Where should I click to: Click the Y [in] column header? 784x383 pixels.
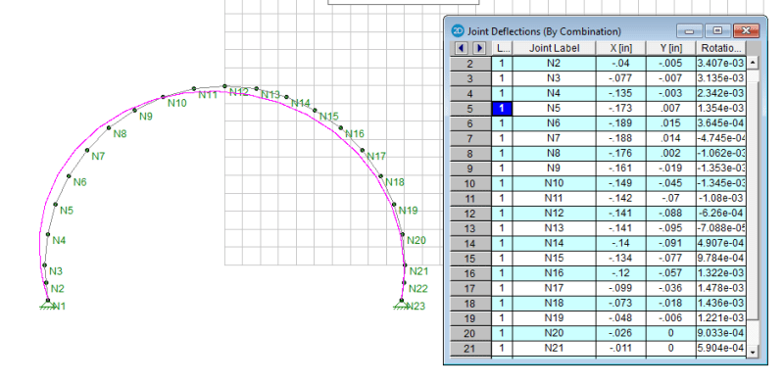(671, 48)
